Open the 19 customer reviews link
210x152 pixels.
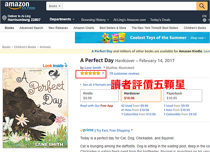click(x=124, y=74)
